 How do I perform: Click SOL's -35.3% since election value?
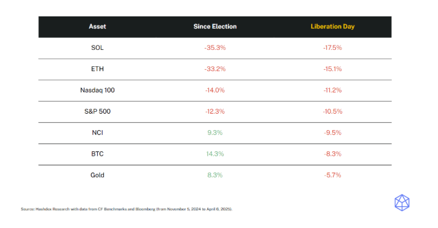pyautogui.click(x=215, y=48)
